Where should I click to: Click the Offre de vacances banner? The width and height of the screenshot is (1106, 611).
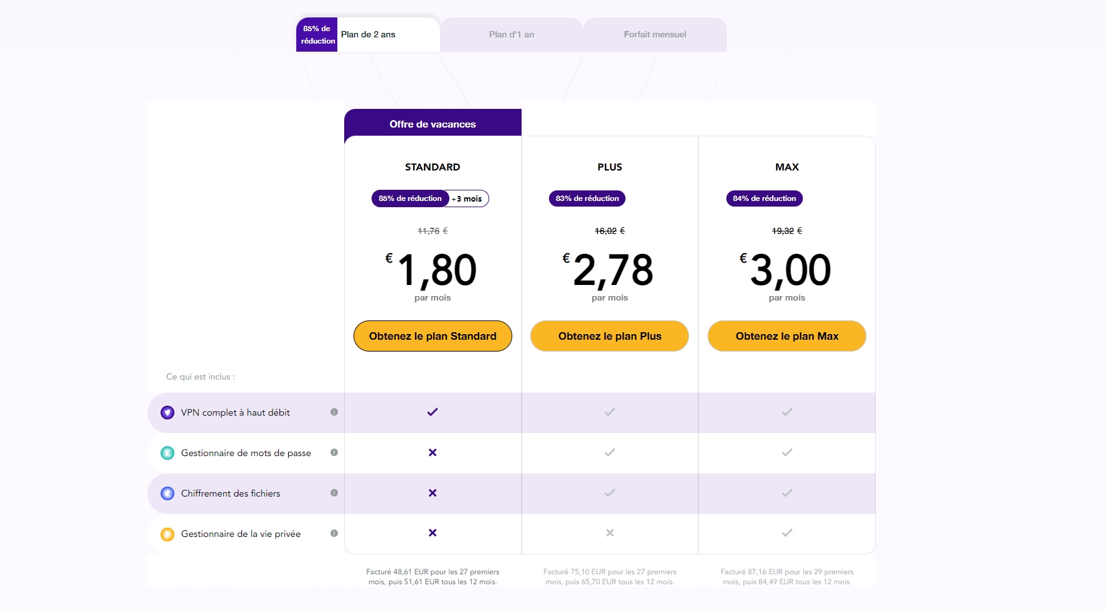[x=433, y=124]
